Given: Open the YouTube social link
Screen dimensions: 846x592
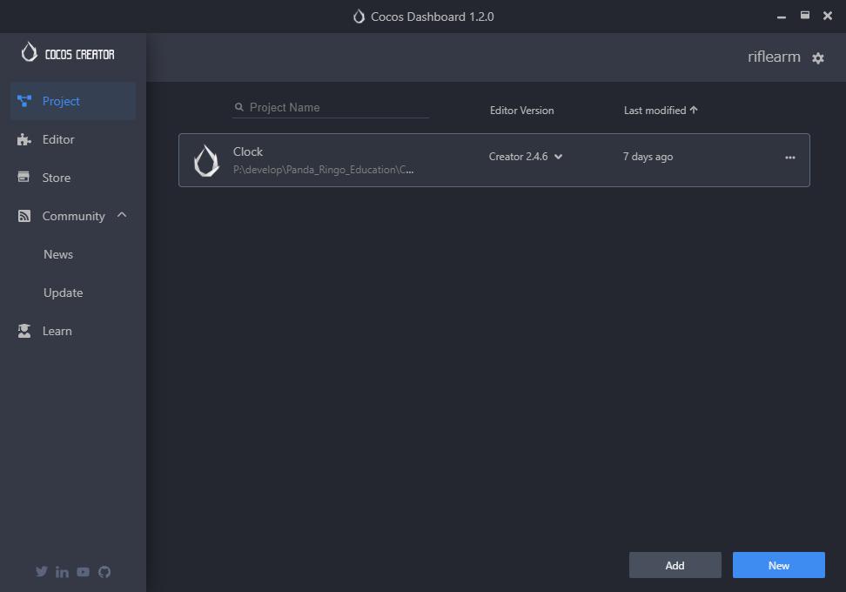Looking at the screenshot, I should coord(83,571).
